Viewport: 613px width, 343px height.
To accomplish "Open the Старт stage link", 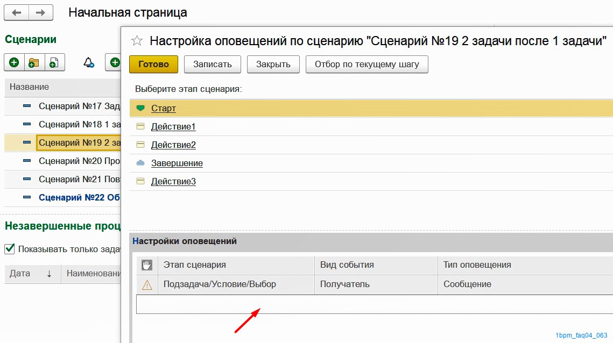I will tap(164, 108).
